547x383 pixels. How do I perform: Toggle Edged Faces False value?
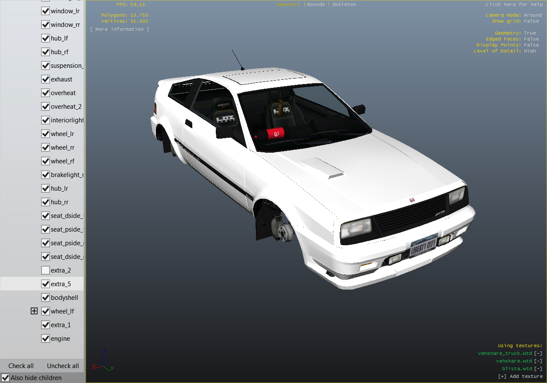click(x=532, y=39)
